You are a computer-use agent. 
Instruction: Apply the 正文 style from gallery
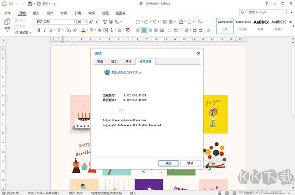[225, 26]
